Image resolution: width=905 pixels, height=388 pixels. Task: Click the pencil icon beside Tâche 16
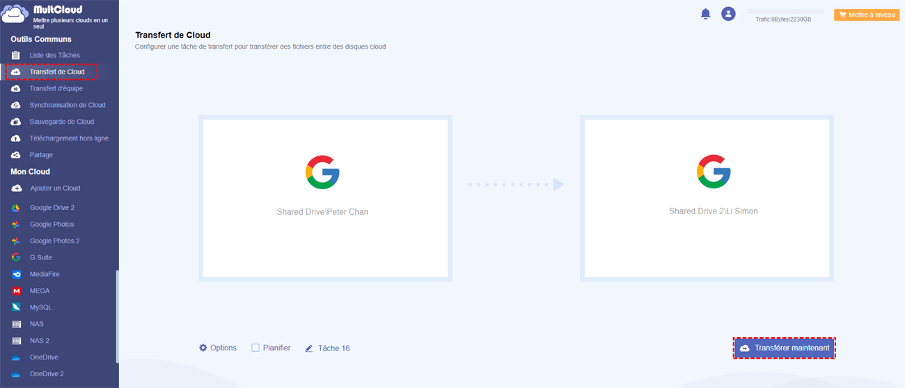309,348
